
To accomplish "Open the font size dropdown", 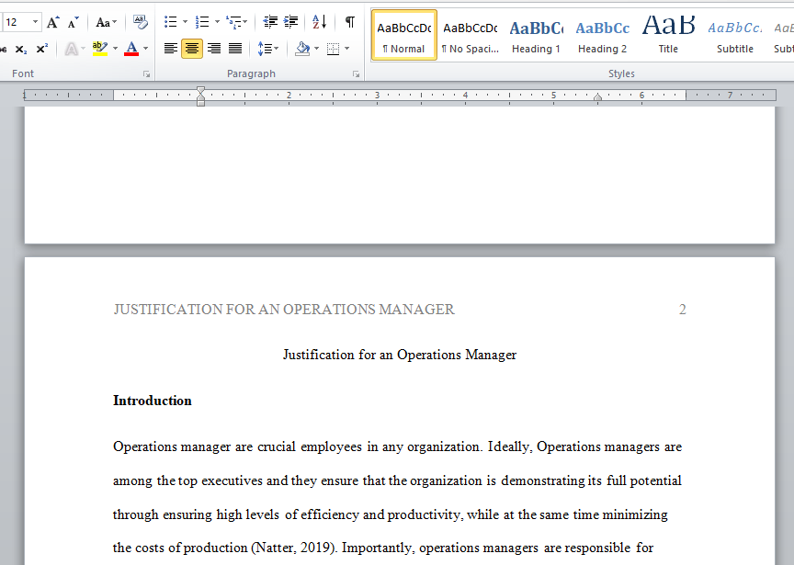I will [36, 22].
